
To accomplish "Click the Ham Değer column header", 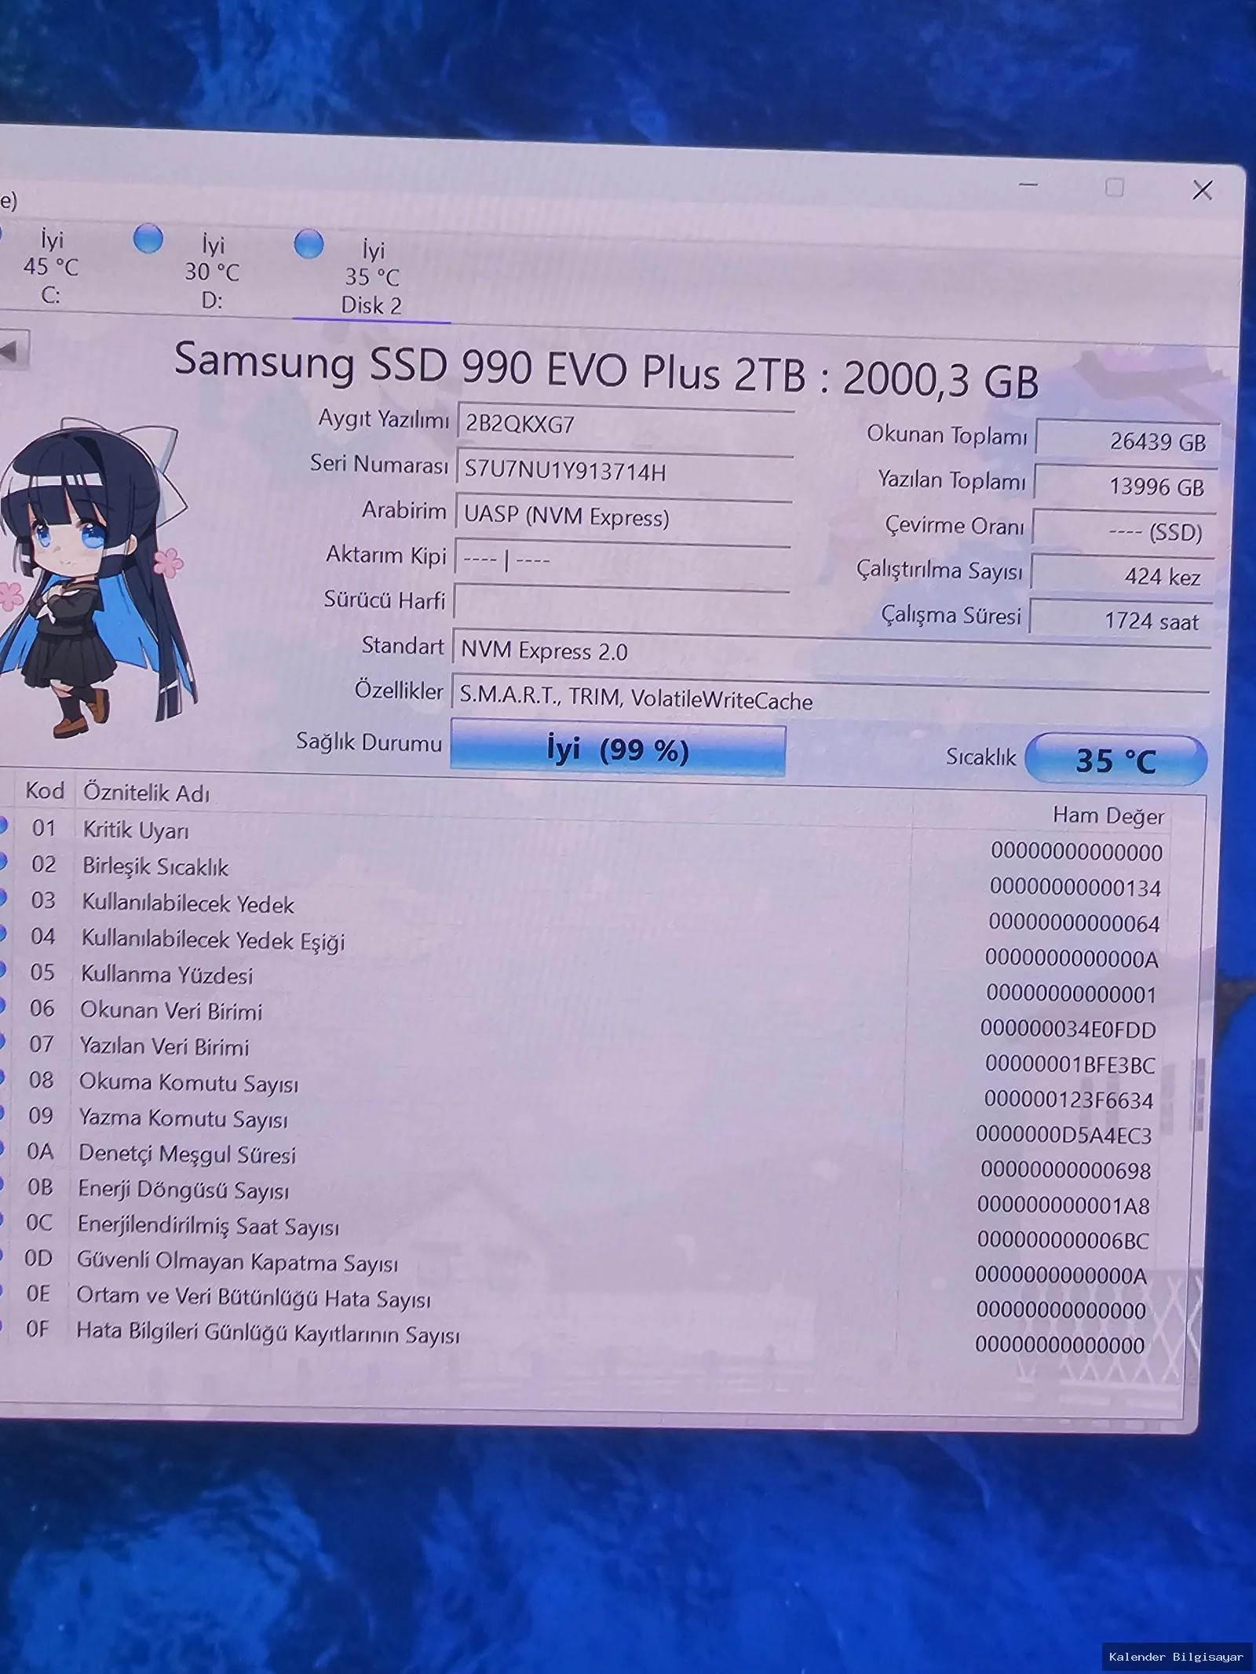I will click(x=1108, y=816).
